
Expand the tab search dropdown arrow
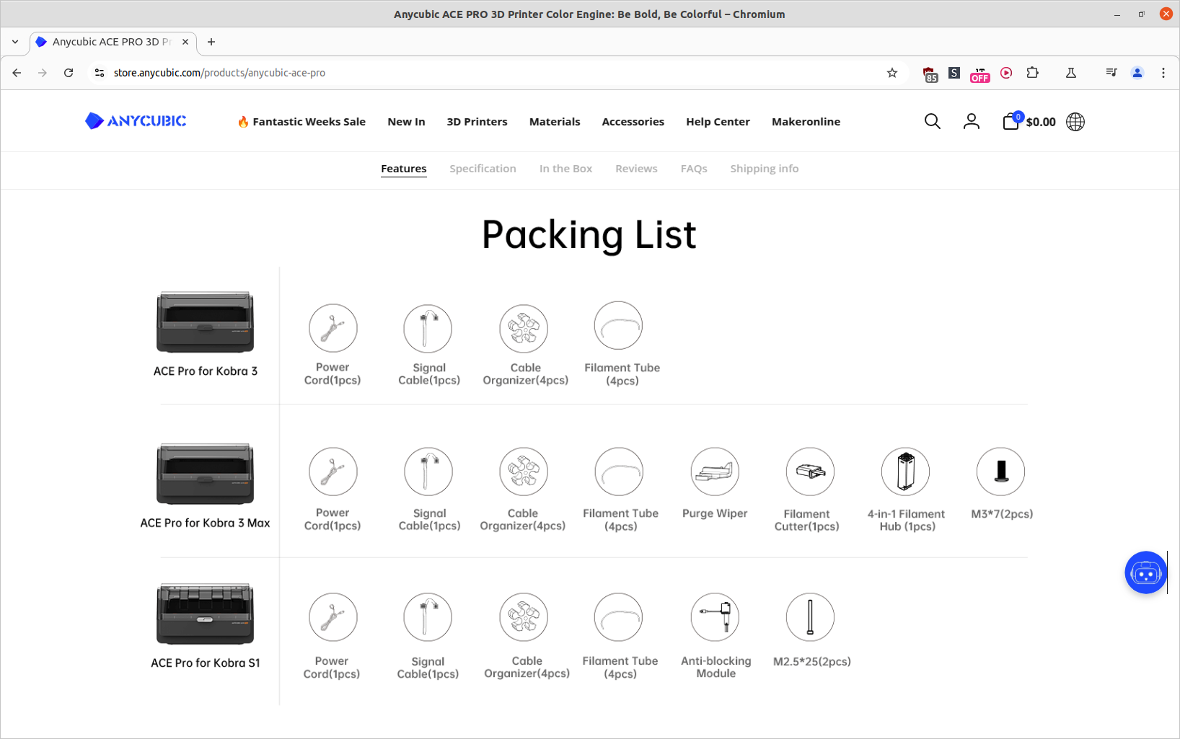point(15,42)
